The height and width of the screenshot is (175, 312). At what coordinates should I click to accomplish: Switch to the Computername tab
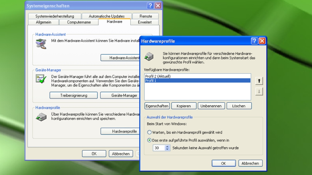[x=79, y=22]
